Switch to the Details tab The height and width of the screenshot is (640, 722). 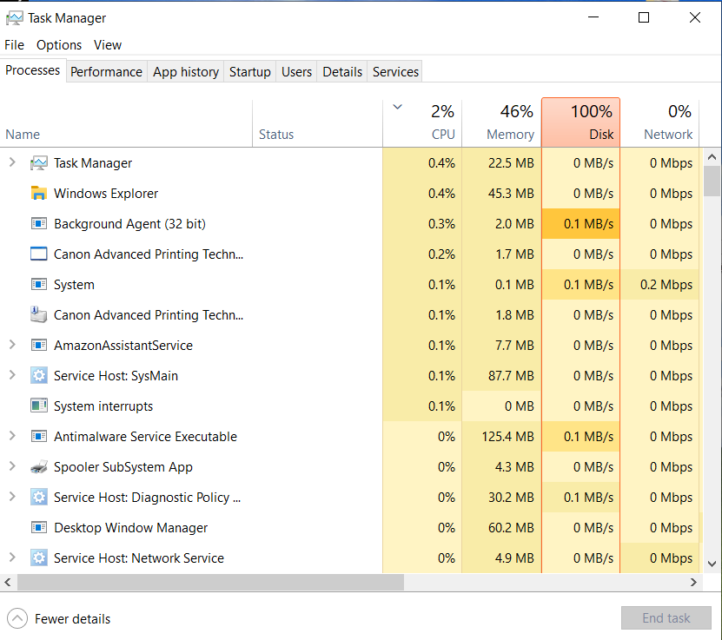click(x=342, y=72)
